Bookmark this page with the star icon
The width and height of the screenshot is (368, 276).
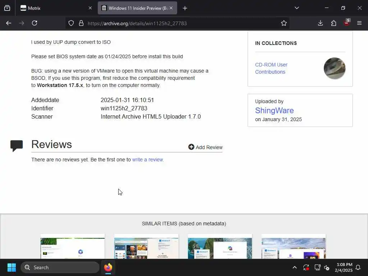point(284,23)
